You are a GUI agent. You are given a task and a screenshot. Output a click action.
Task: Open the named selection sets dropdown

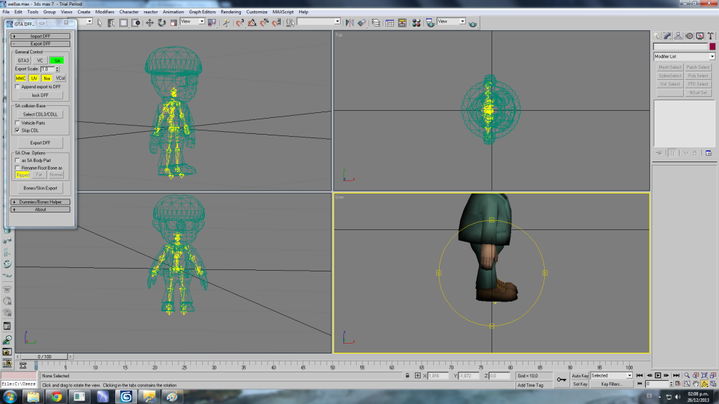click(x=319, y=22)
